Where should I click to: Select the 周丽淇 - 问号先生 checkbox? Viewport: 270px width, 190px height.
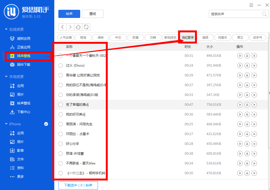(60, 124)
